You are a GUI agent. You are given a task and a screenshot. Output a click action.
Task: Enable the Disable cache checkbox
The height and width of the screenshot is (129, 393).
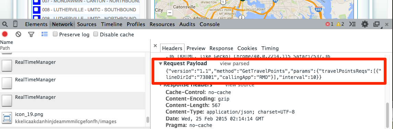coord(95,34)
